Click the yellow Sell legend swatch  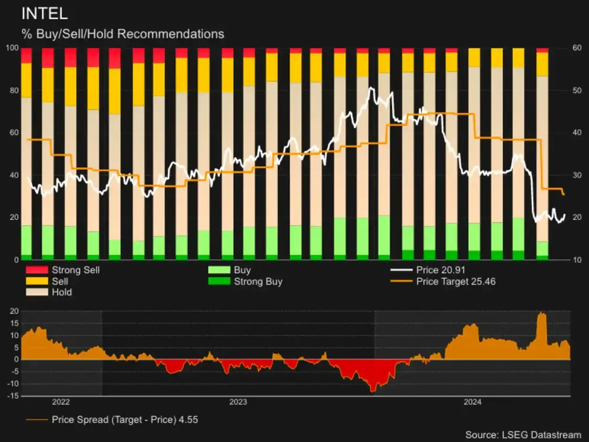[37, 281]
